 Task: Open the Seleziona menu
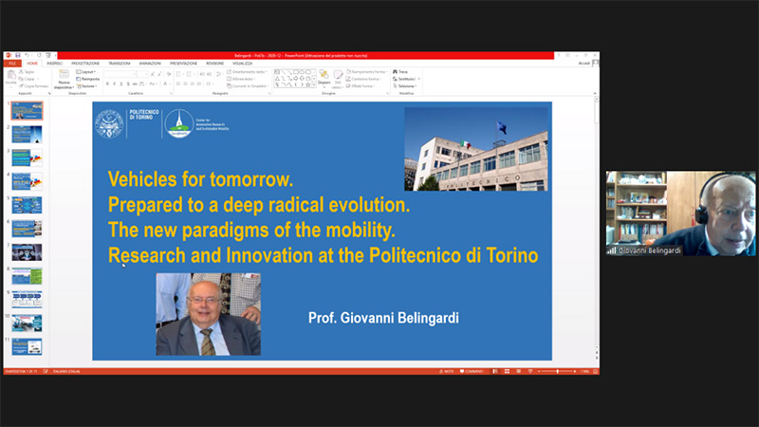[x=405, y=86]
